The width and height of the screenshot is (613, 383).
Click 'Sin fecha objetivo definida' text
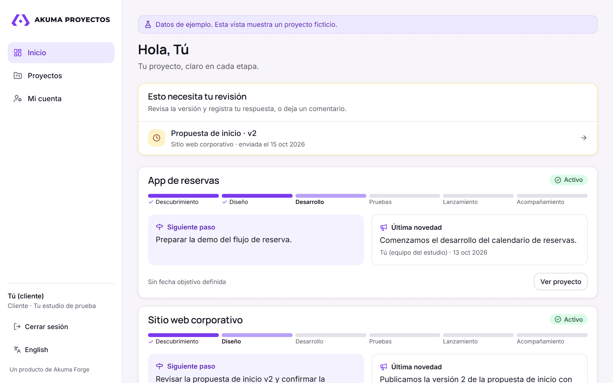187,282
